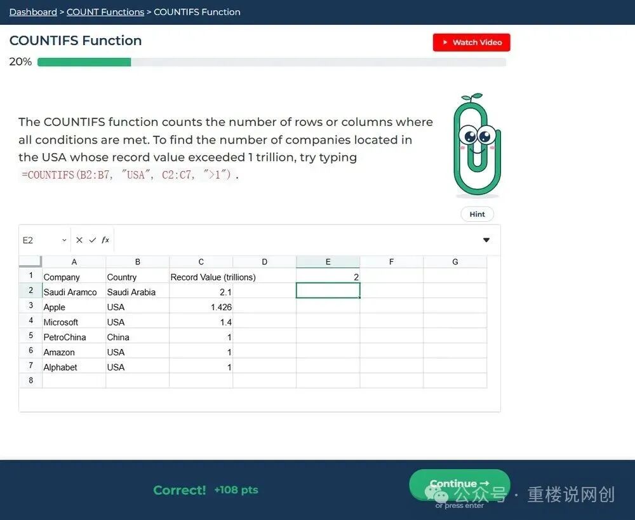Click USA cell in Apple row
Screen dimensions: 635x520
point(138,306)
